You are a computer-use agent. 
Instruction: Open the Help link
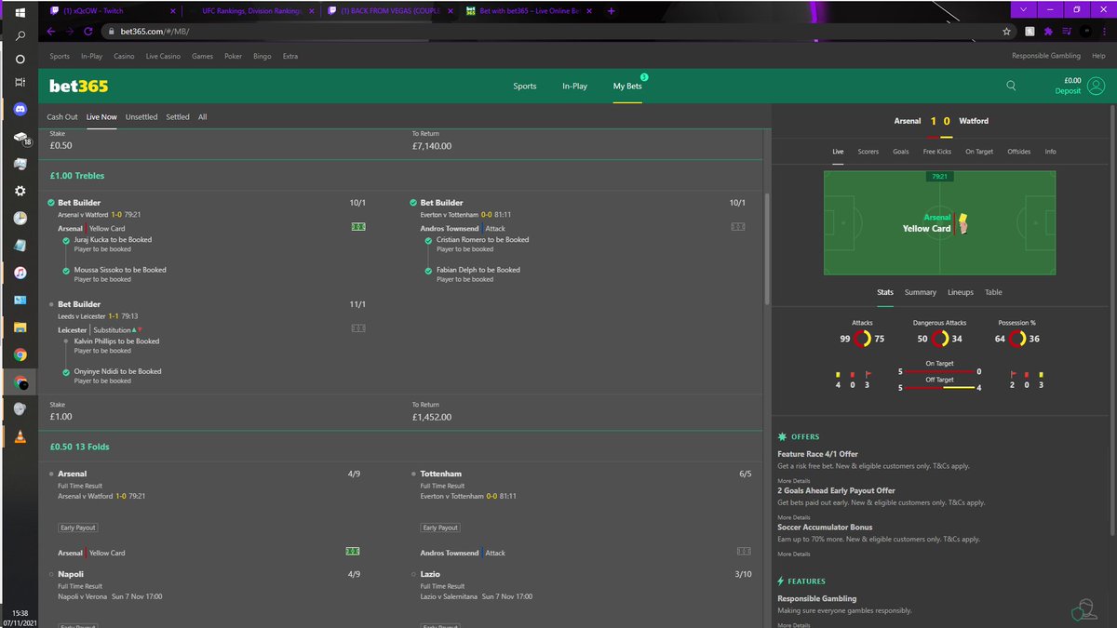pyautogui.click(x=1098, y=56)
